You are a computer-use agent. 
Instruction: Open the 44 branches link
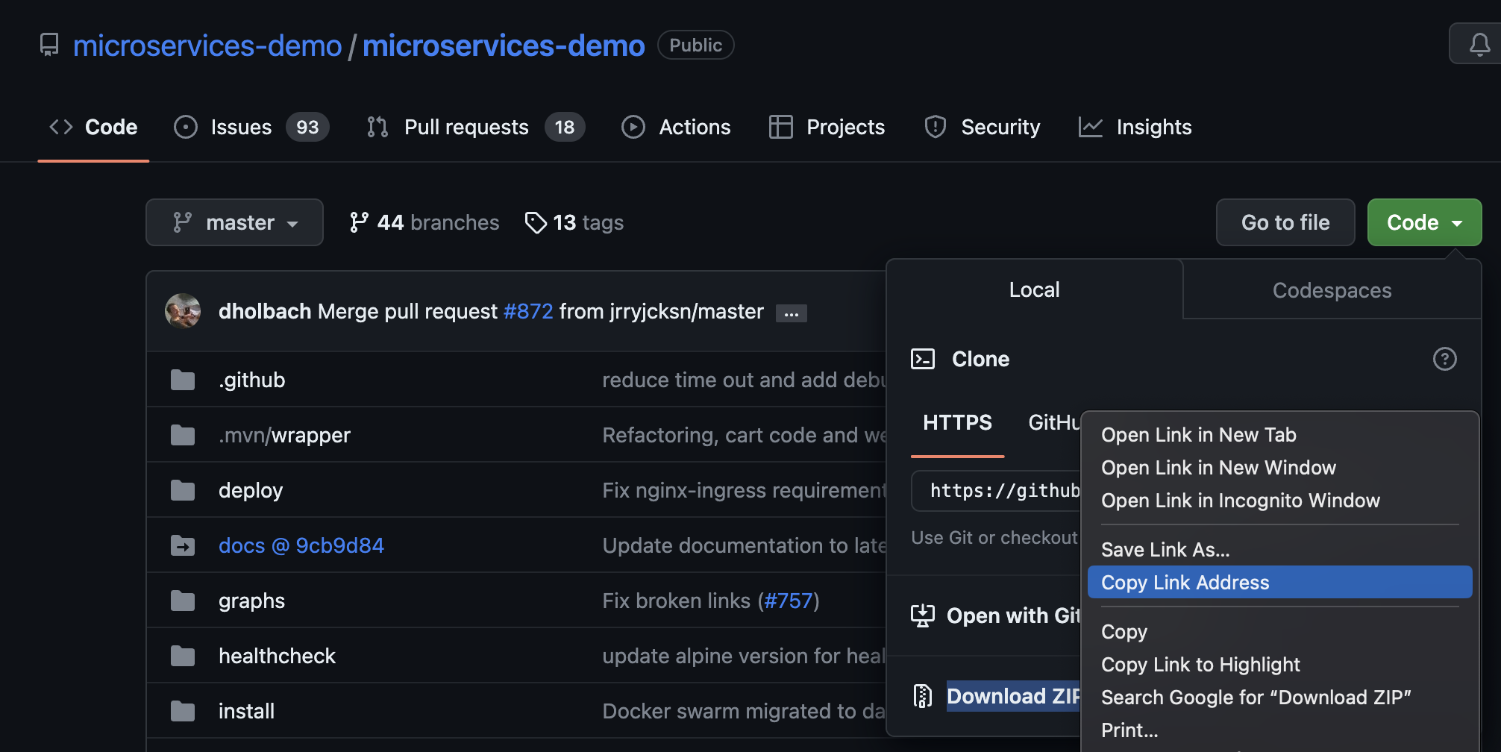click(424, 222)
